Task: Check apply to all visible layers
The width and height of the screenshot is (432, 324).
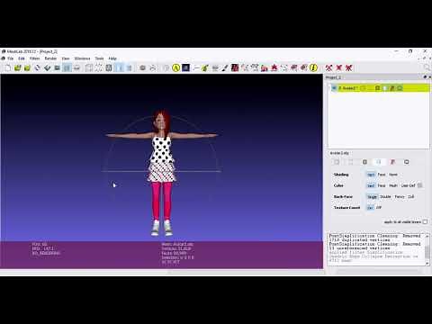Action: pyautogui.click(x=425, y=222)
